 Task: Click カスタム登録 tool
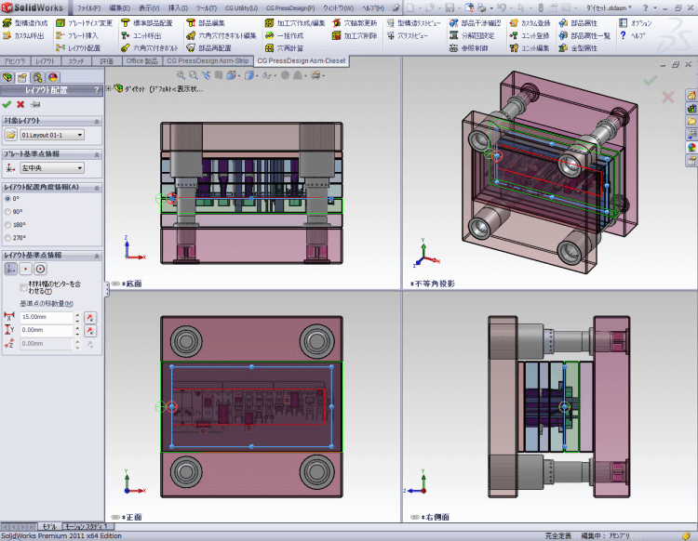(530, 23)
